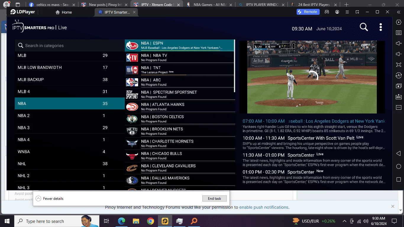The height and width of the screenshot is (227, 404).
Task: Open the LDPlayer hamburger menu
Action: pos(347,12)
